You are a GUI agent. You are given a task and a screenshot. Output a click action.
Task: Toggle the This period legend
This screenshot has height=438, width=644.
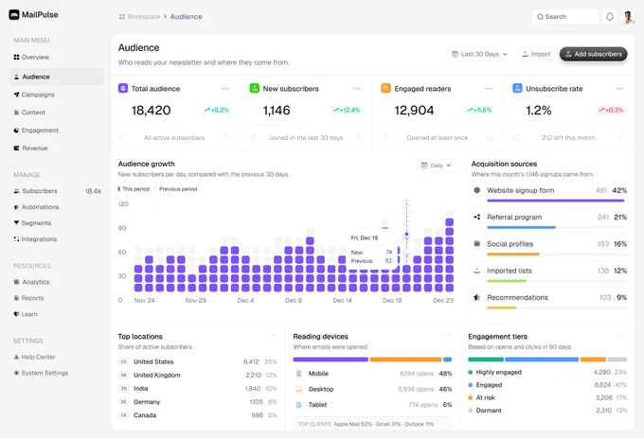(134, 189)
